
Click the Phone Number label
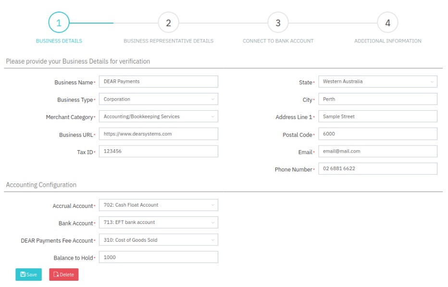click(293, 170)
